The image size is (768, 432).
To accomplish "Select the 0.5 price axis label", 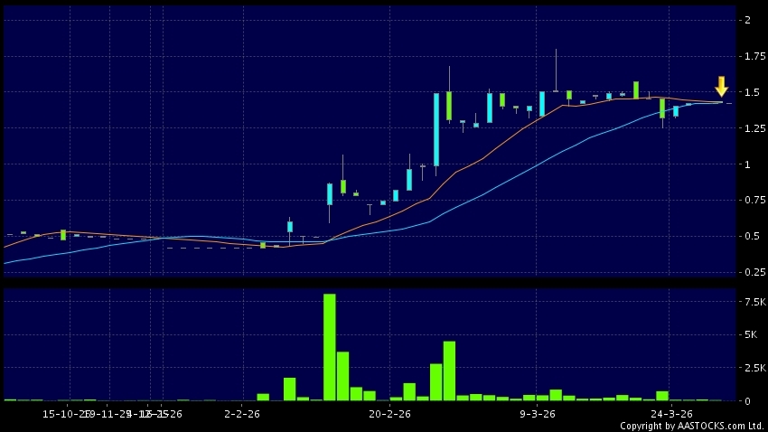I will pos(749,236).
